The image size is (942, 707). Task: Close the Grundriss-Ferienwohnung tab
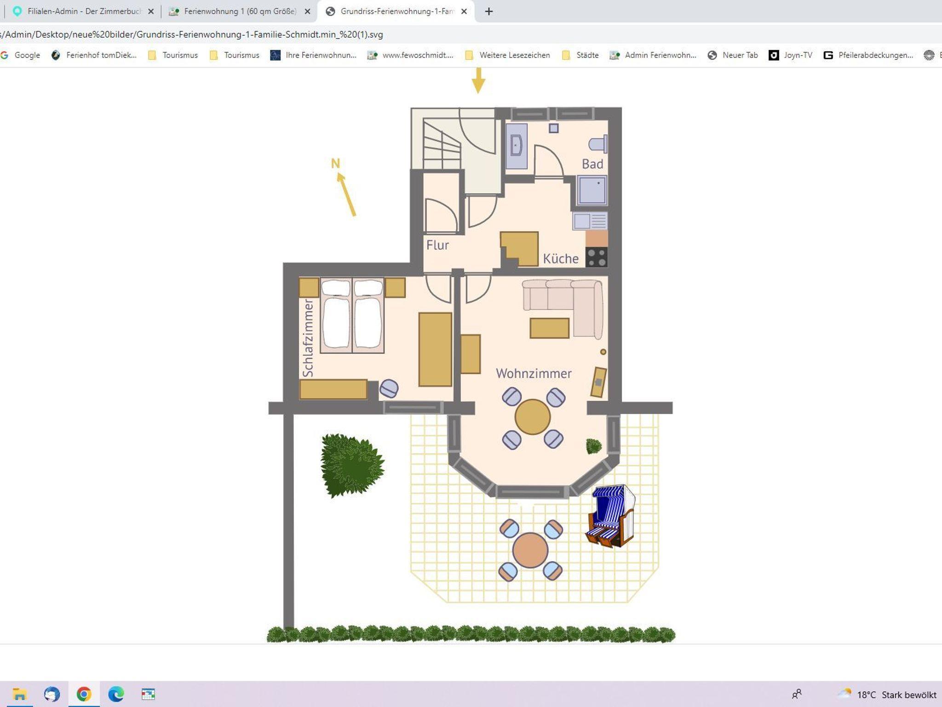pos(464,11)
